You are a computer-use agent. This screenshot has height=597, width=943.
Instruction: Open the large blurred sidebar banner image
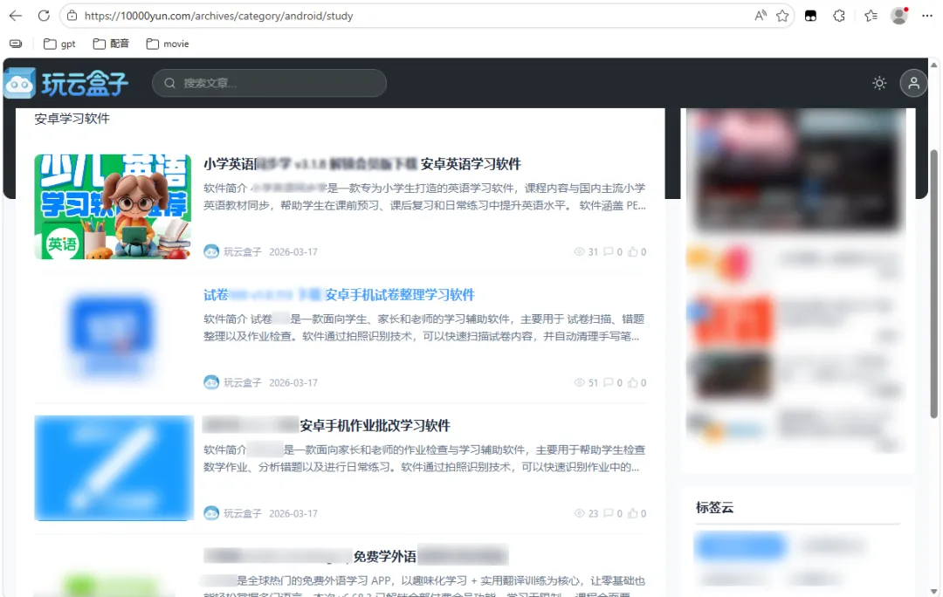pyautogui.click(x=796, y=170)
